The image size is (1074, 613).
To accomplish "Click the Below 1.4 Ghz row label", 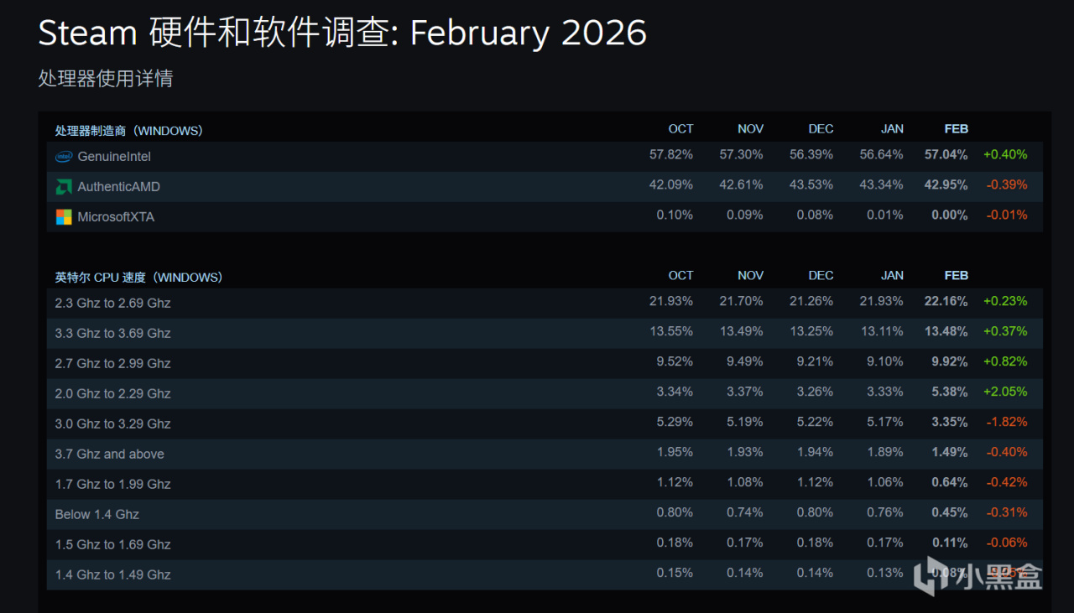I will (x=97, y=515).
